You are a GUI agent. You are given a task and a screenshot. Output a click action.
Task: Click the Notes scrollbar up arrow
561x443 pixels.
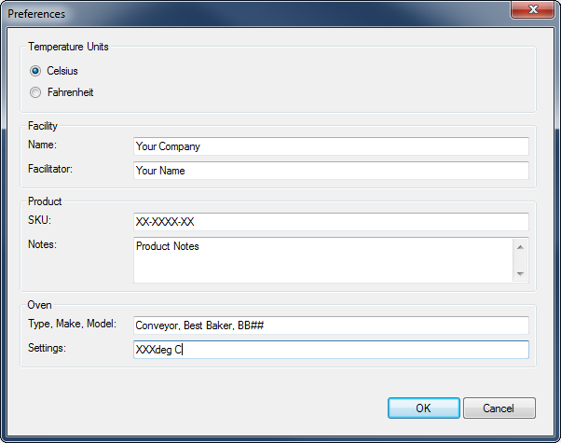click(520, 246)
